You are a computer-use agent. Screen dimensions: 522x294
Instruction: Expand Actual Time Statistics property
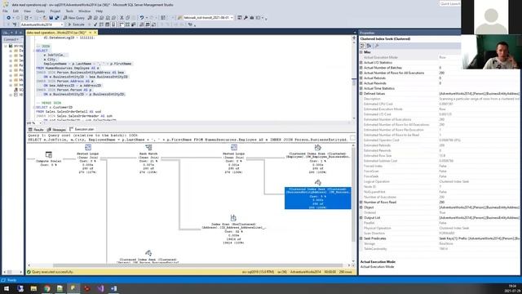[361, 88]
